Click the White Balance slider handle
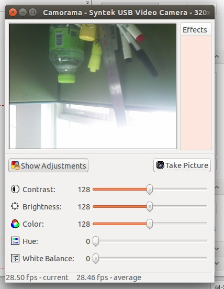 point(96,259)
